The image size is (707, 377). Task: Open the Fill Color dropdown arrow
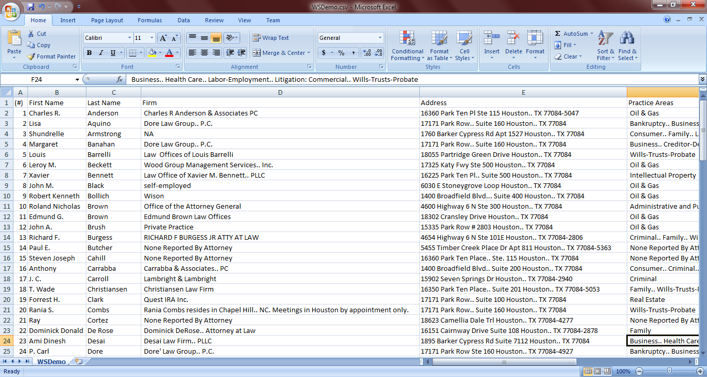click(159, 53)
